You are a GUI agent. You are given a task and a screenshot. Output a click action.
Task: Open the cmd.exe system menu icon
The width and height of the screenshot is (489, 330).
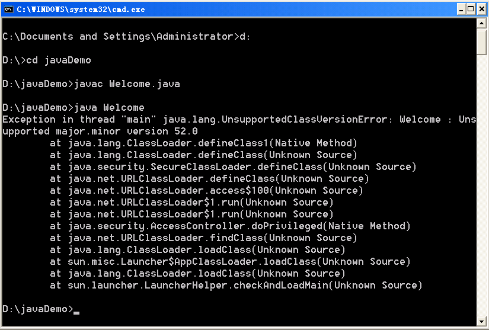pyautogui.click(x=8, y=9)
